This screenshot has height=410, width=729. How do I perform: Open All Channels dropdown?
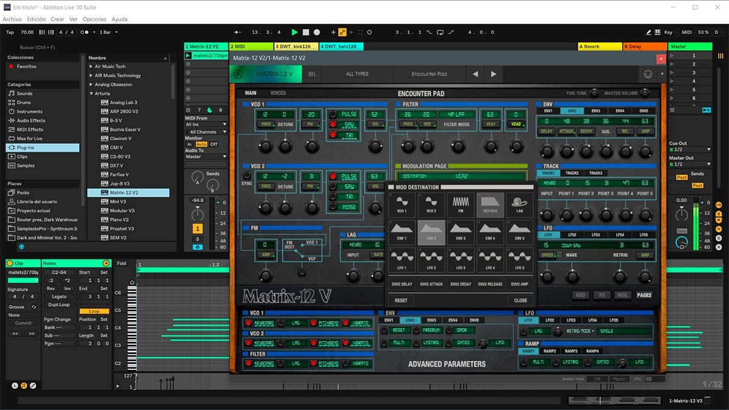[206, 131]
